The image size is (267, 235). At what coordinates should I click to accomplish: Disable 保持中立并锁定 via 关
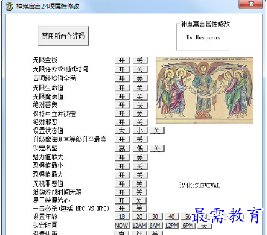(140, 114)
